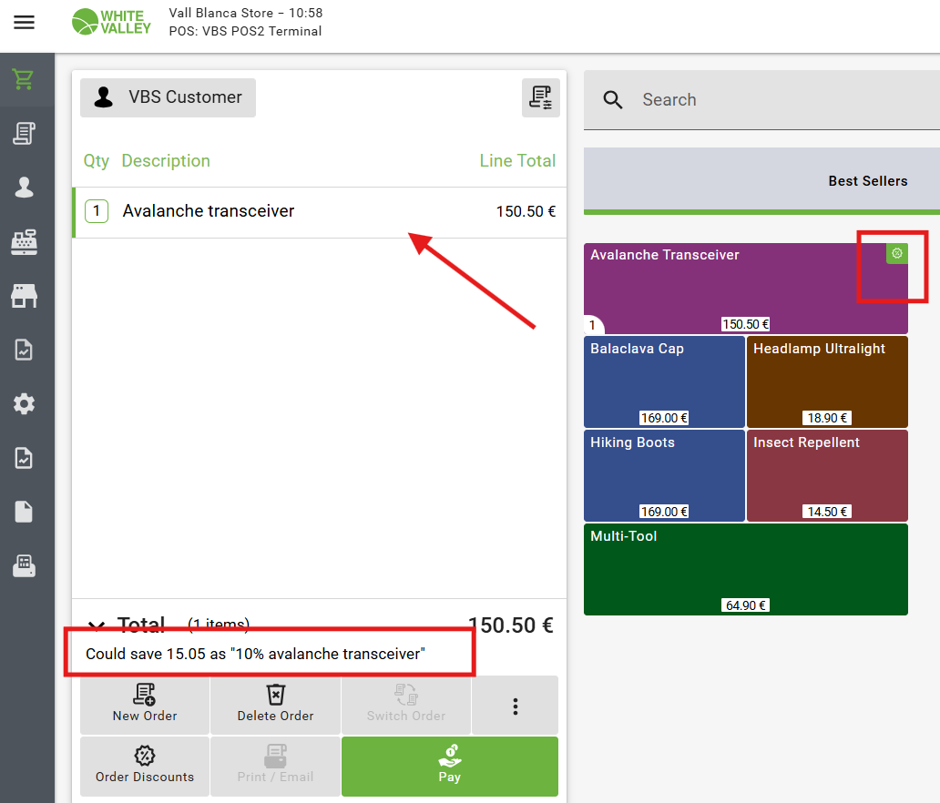Image resolution: width=940 pixels, height=803 pixels.
Task: Open the settings gear in sidebar
Action: (x=24, y=404)
